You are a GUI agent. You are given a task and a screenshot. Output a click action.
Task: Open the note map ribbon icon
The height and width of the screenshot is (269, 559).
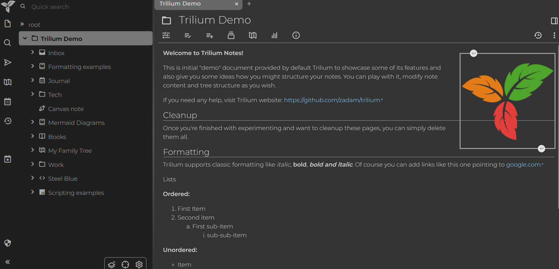tap(253, 35)
